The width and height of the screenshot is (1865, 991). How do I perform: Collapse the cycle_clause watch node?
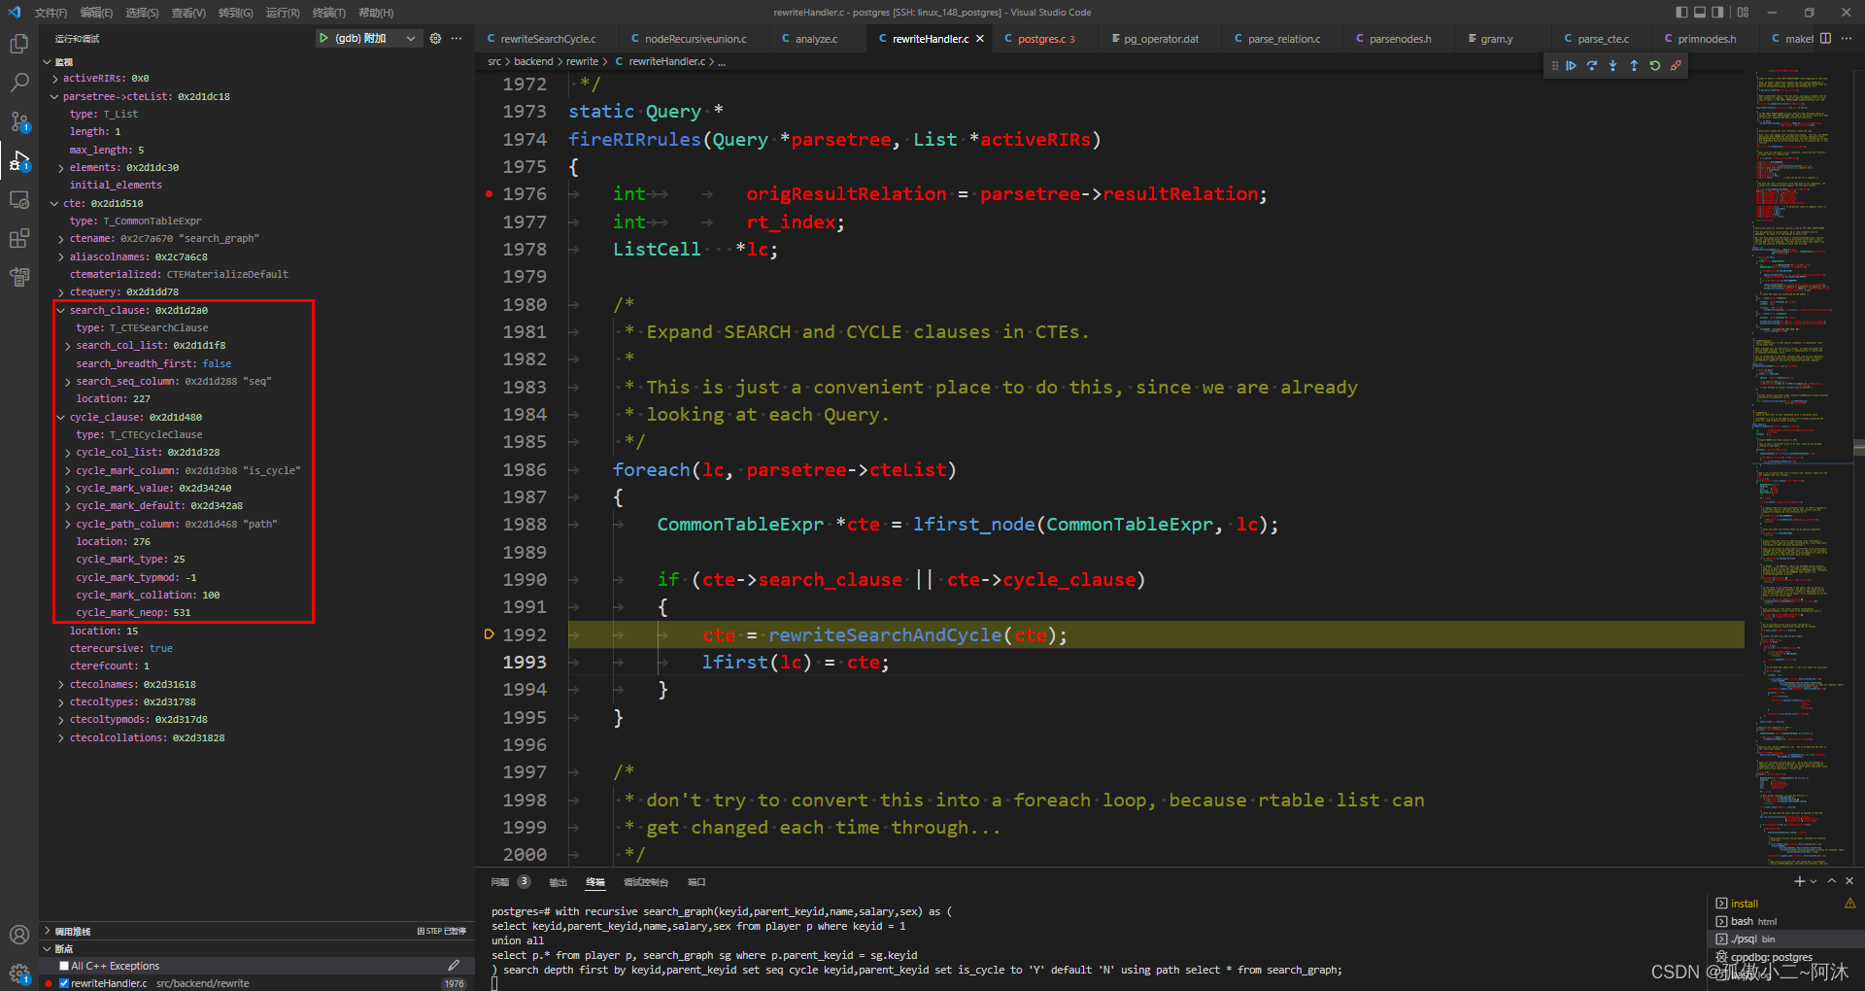(x=60, y=418)
